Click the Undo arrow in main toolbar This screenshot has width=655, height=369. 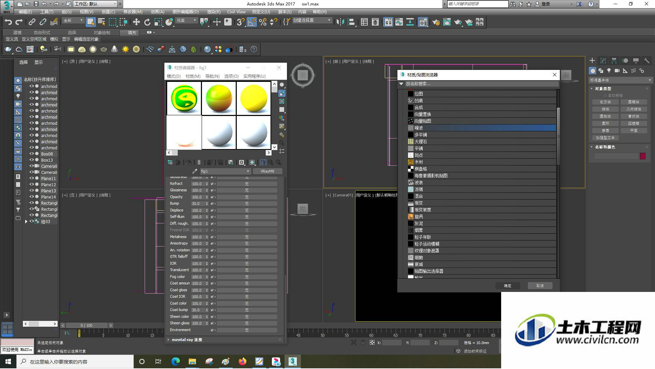click(x=8, y=22)
